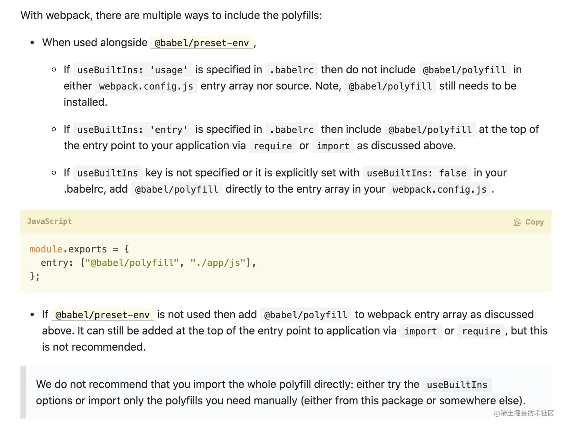Click the @babel/polyfill code token
The height and width of the screenshot is (428, 565).
(464, 70)
